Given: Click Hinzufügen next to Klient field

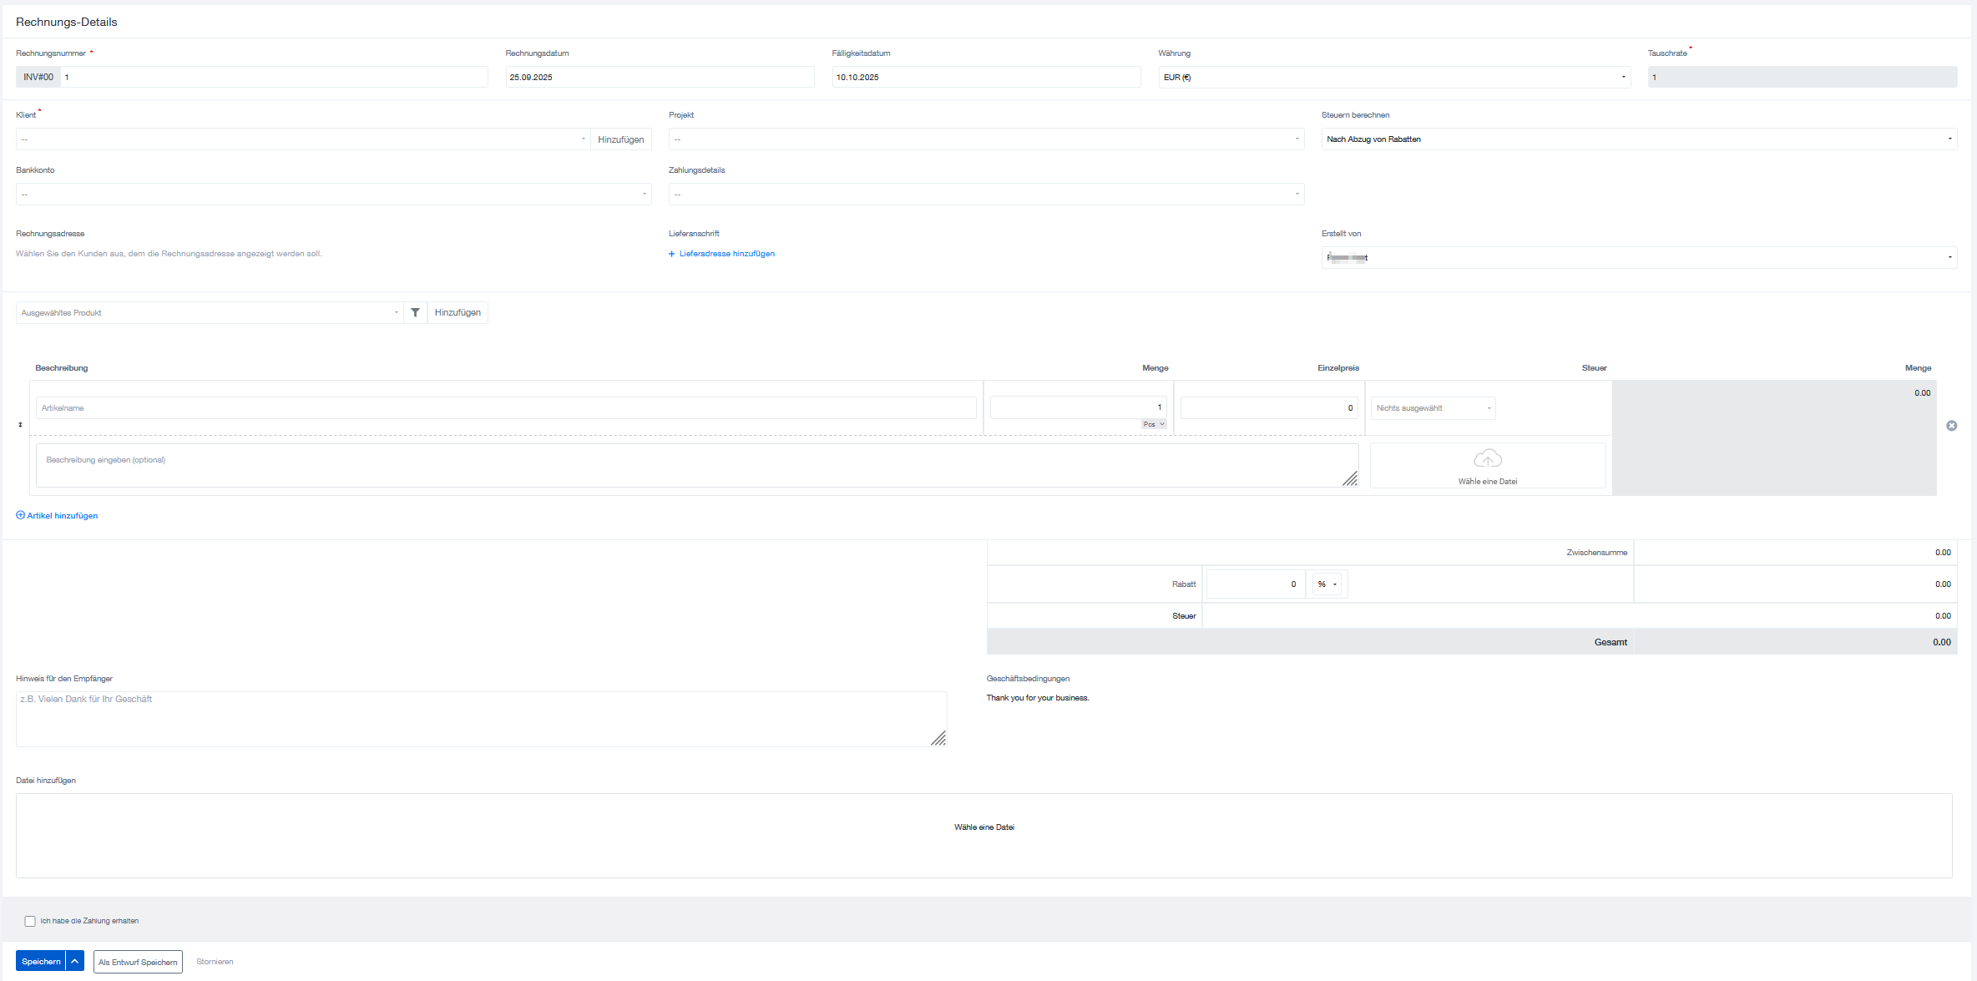Looking at the screenshot, I should [620, 139].
